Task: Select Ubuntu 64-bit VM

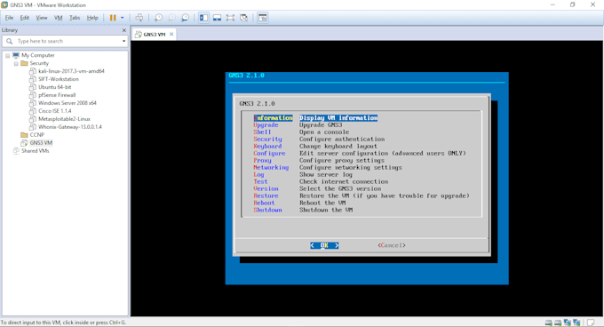Action: pos(55,87)
